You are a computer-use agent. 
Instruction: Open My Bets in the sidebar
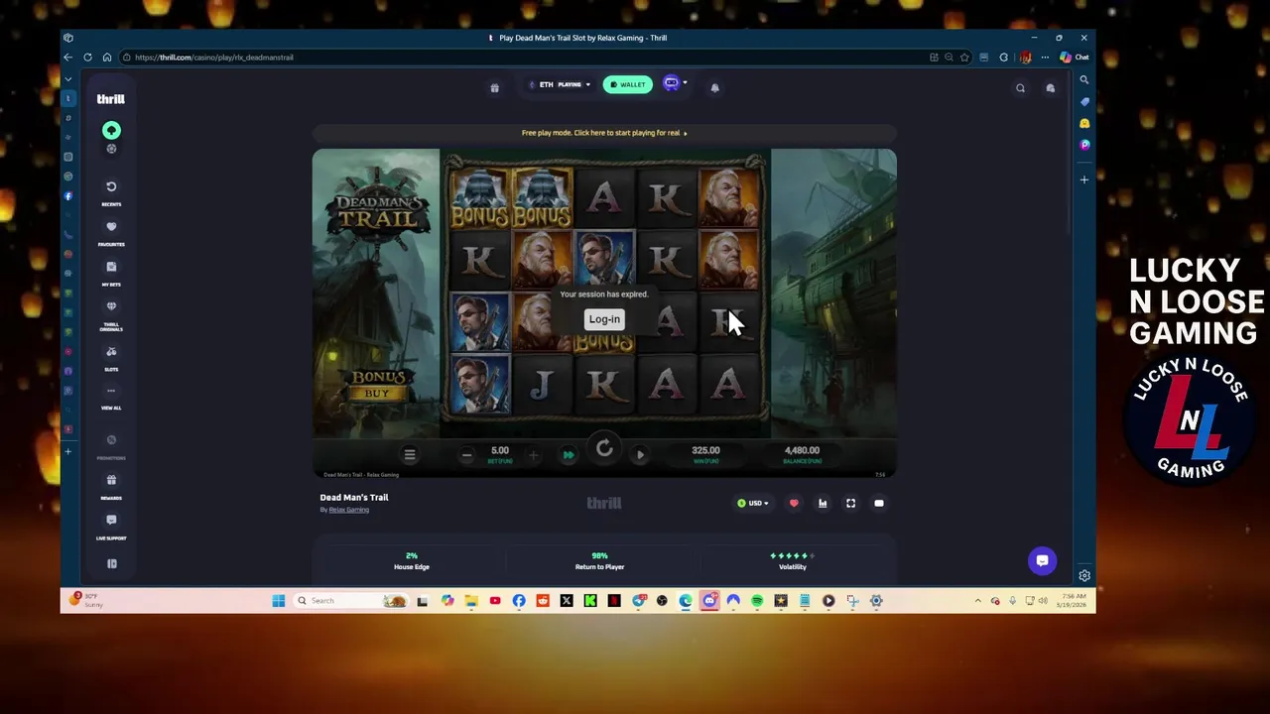(111, 273)
